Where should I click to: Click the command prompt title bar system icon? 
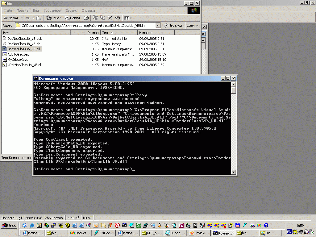[36, 78]
